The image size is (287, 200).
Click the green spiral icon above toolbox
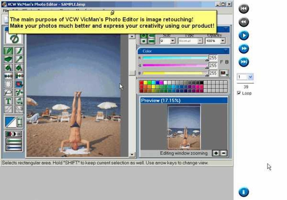[14, 39]
